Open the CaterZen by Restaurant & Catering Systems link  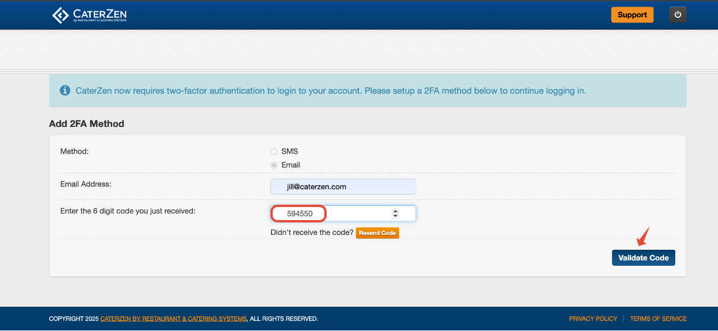(173, 319)
